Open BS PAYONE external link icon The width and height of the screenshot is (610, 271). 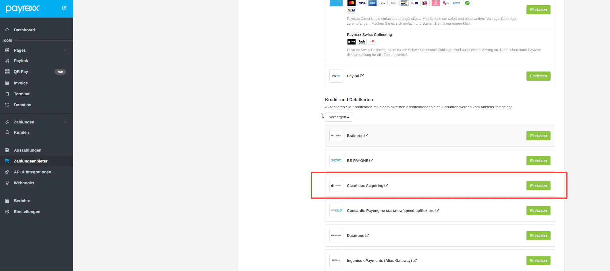coord(371,160)
